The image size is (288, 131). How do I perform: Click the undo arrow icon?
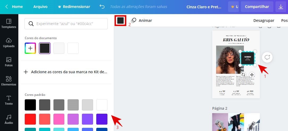pos(102,7)
